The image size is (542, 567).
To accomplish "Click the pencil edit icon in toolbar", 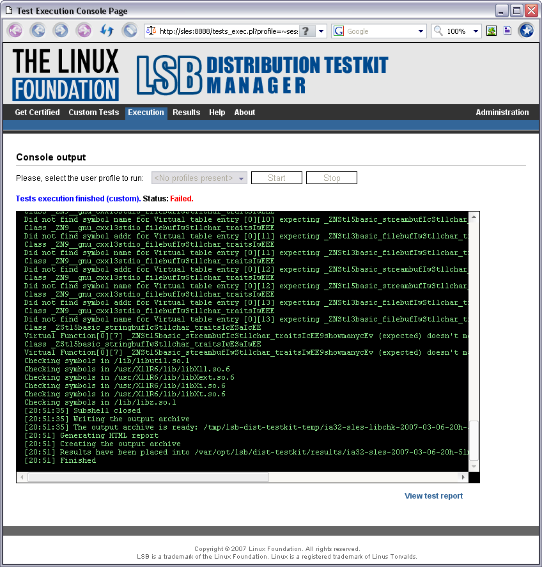I will click(x=130, y=31).
